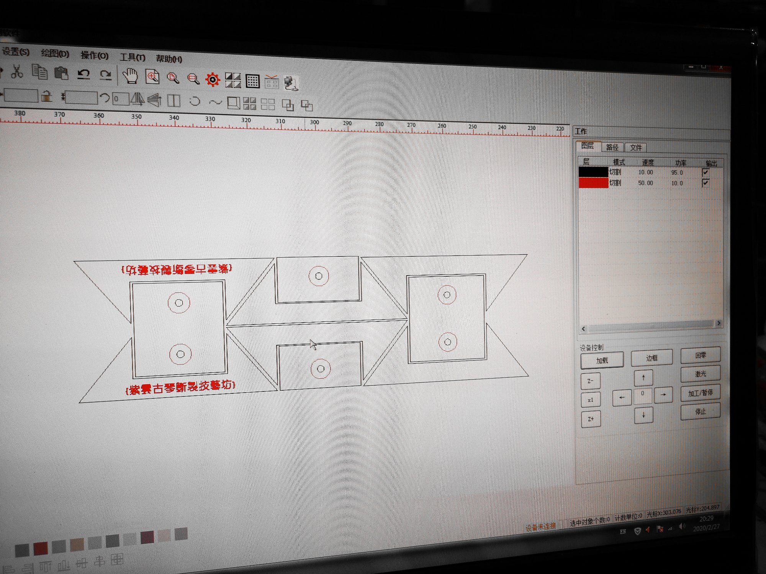Viewport: 766px width, 574px height.
Task: Select the hand pan tool
Action: tap(130, 76)
